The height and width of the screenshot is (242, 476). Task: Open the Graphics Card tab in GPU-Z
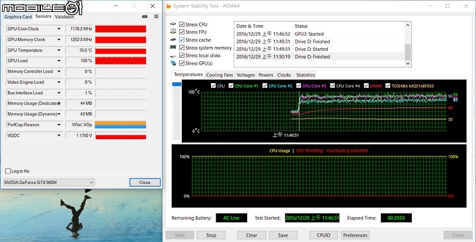18,17
